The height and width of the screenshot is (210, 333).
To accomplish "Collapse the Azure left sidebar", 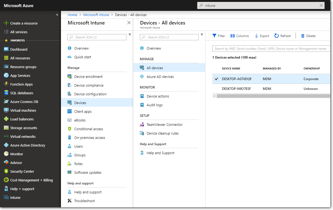I will tap(57, 15).
